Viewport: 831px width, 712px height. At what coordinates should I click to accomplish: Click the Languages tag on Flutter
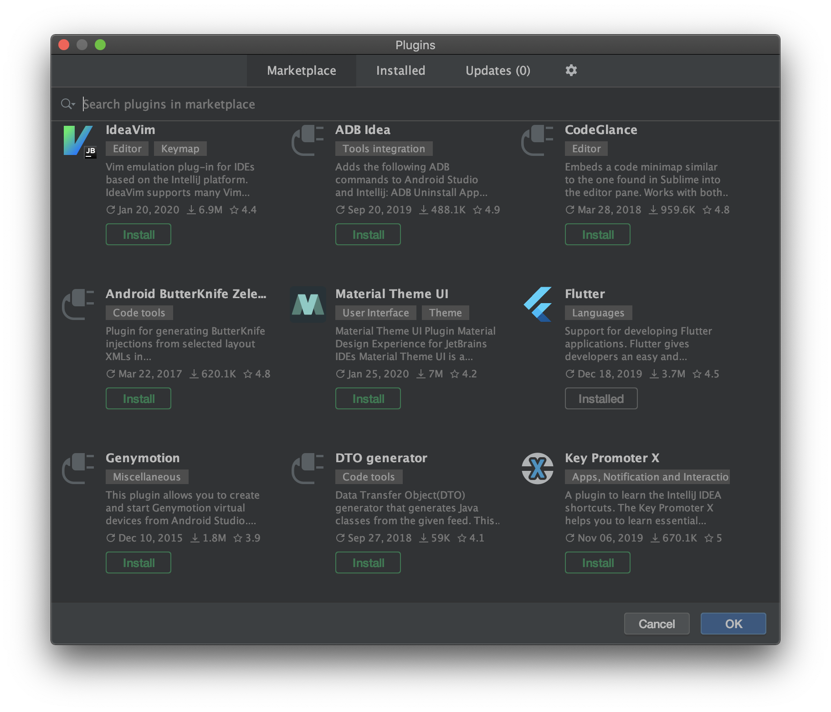[x=598, y=313]
